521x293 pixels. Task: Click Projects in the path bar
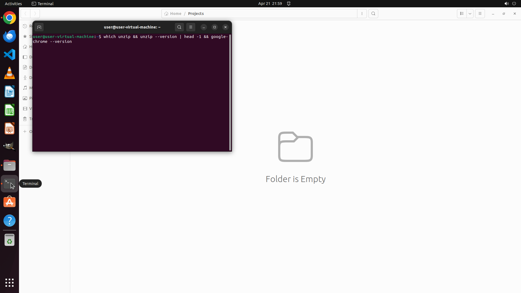tap(196, 14)
